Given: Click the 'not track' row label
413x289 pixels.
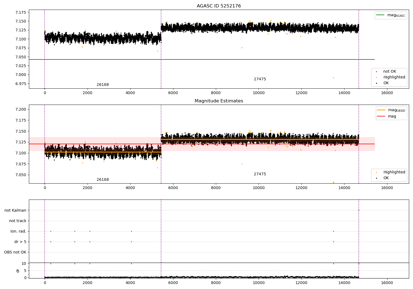Looking at the screenshot, I should (18, 221).
